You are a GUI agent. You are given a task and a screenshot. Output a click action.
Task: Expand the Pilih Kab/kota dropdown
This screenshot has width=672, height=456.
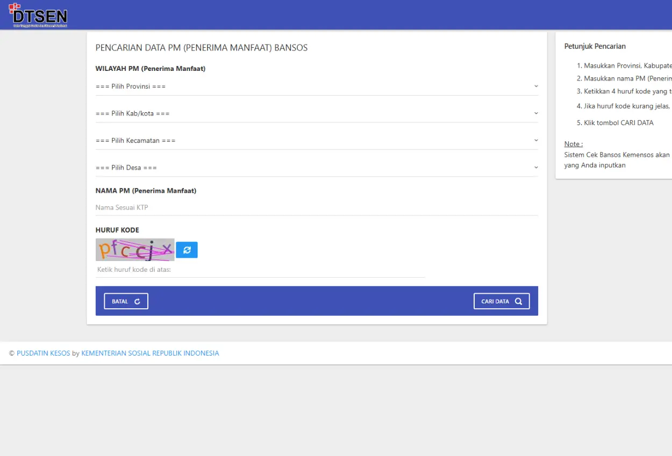(317, 113)
